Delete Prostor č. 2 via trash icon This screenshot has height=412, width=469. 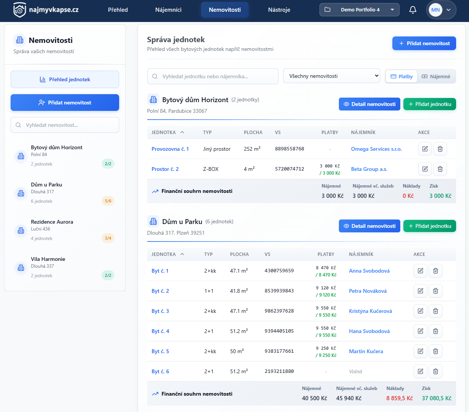(440, 169)
